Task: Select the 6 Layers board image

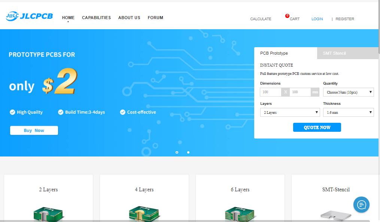Action: (240, 214)
